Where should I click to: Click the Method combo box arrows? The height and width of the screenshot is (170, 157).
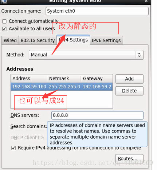139,55
